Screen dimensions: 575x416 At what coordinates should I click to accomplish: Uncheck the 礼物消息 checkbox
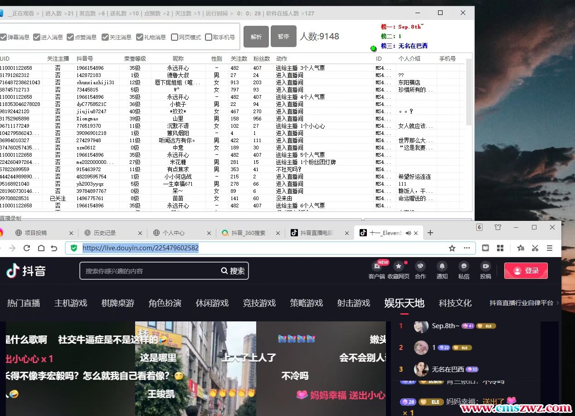pyautogui.click(x=140, y=37)
